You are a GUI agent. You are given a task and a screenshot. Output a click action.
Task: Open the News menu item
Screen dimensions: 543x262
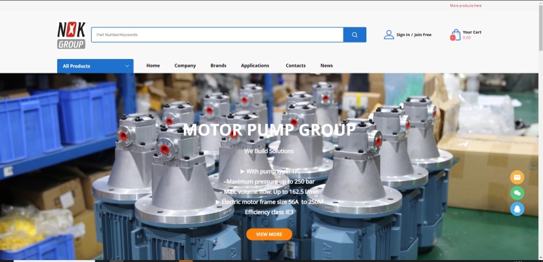tap(326, 65)
